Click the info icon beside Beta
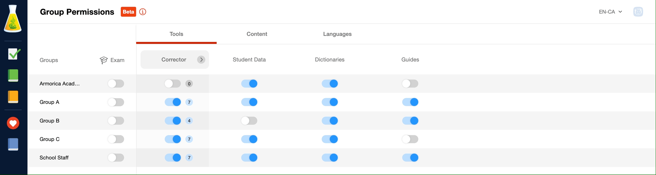The height and width of the screenshot is (175, 656). (142, 12)
